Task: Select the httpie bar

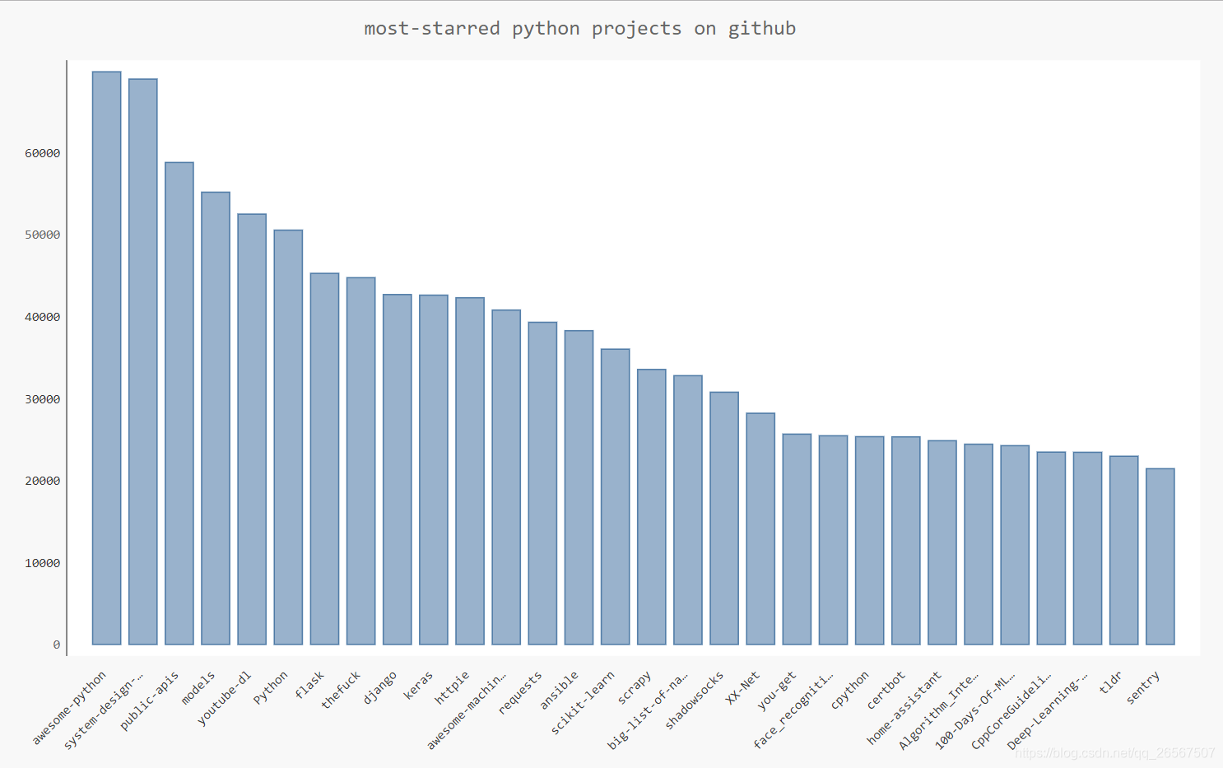Action: (x=470, y=471)
